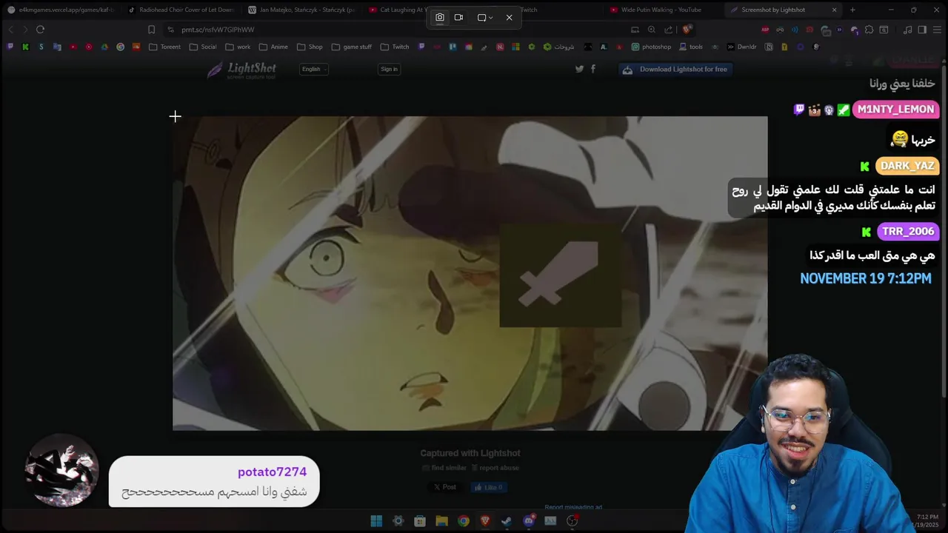
Task: Open the Torrent bookmarks folder
Action: click(164, 47)
